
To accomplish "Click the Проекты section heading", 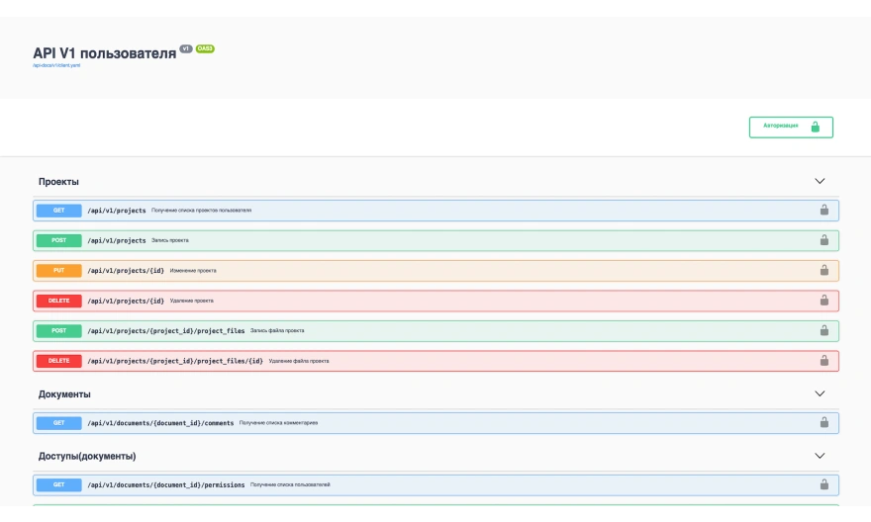I will pos(58,182).
